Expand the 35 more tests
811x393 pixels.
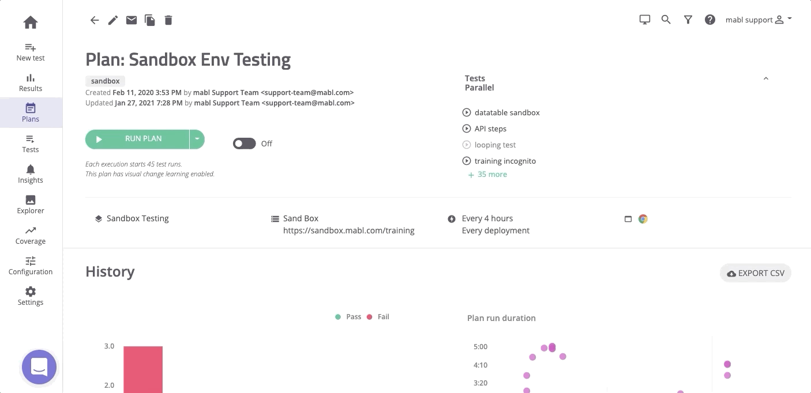(x=488, y=174)
